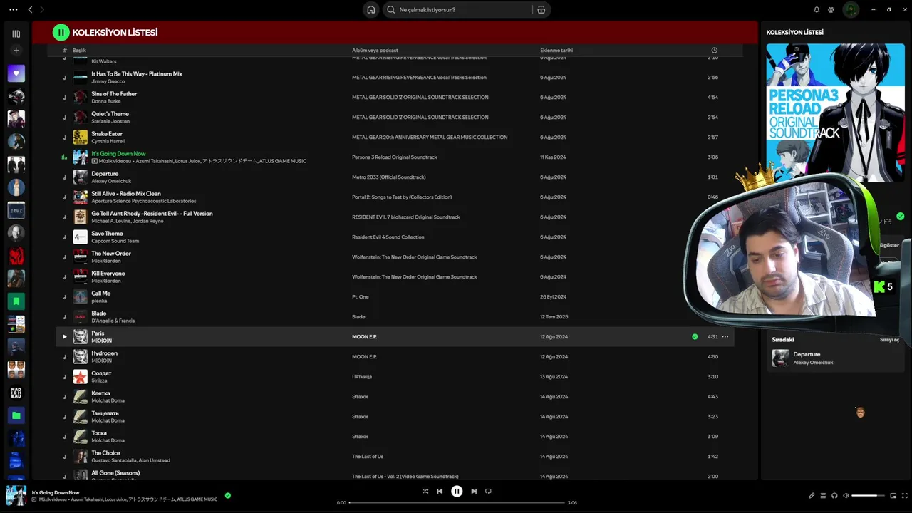Select the 'Sins of The Father' track row
This screenshot has width=912, height=513.
[395, 97]
